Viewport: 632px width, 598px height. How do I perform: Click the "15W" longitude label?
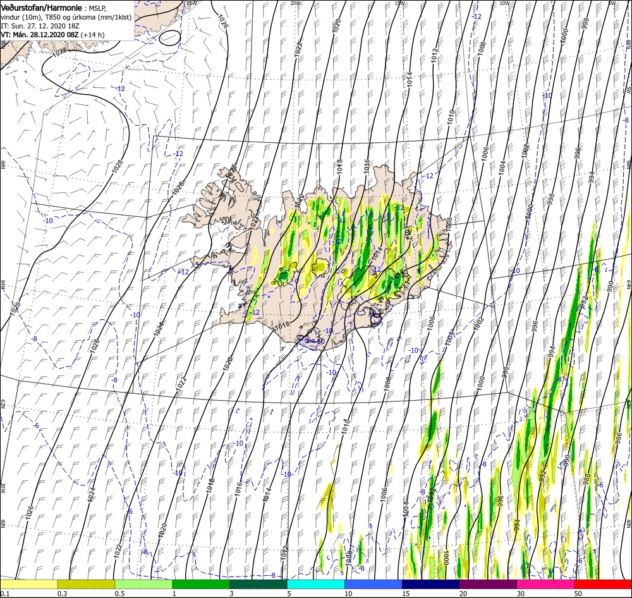[399, 3]
